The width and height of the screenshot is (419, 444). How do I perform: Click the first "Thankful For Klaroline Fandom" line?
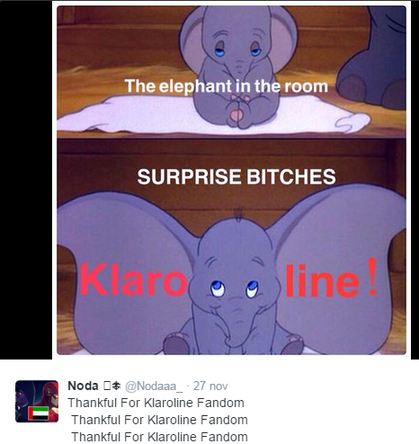tap(156, 403)
